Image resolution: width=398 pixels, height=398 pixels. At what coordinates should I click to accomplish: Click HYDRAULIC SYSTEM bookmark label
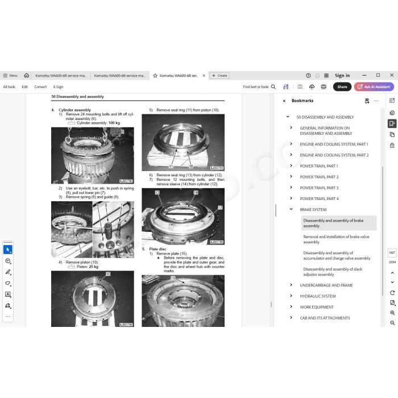coord(317,296)
